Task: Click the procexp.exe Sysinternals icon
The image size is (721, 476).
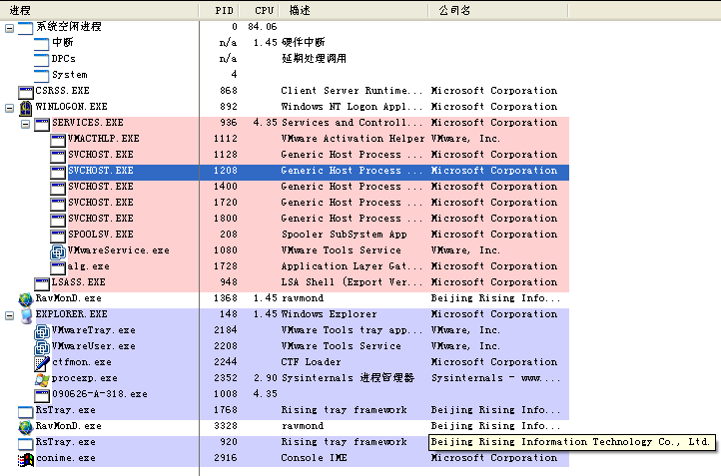Action: [42, 379]
